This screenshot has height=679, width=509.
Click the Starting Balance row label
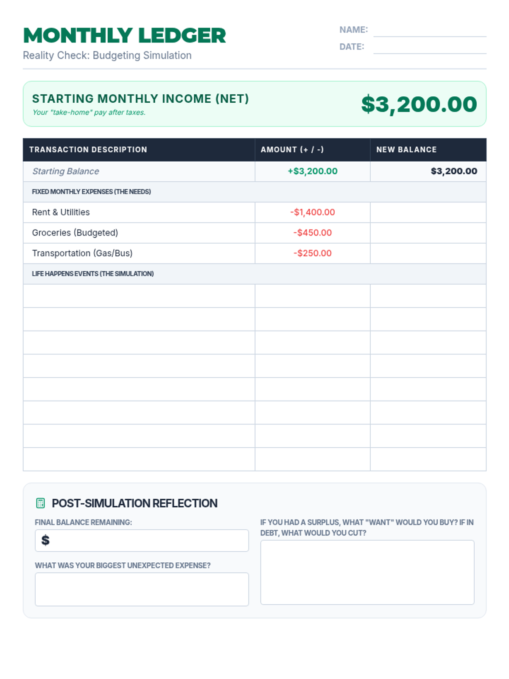[66, 171]
